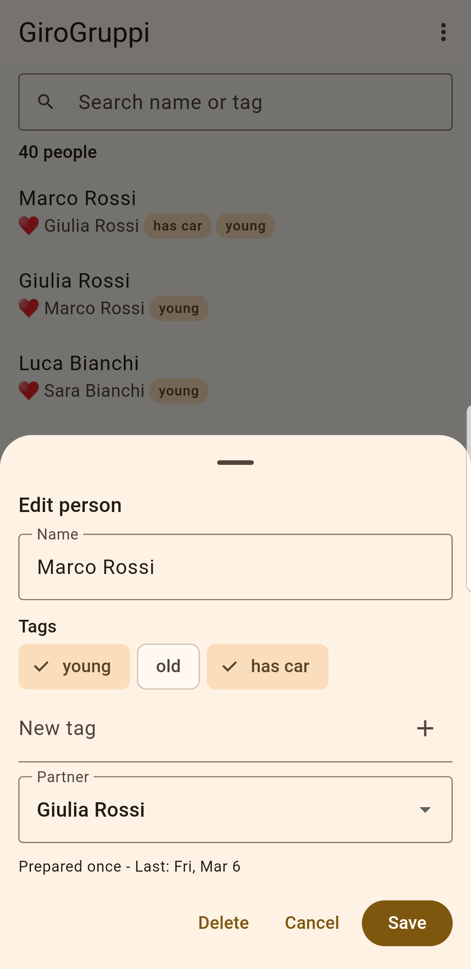Click the heart icon beside Marco Rossi partner
Viewport: 471px width, 969px height.
(29, 308)
